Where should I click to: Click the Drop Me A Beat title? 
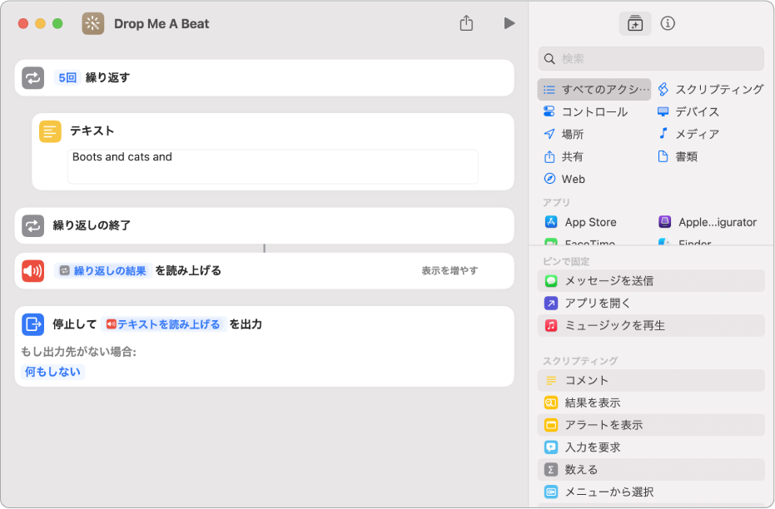(161, 23)
